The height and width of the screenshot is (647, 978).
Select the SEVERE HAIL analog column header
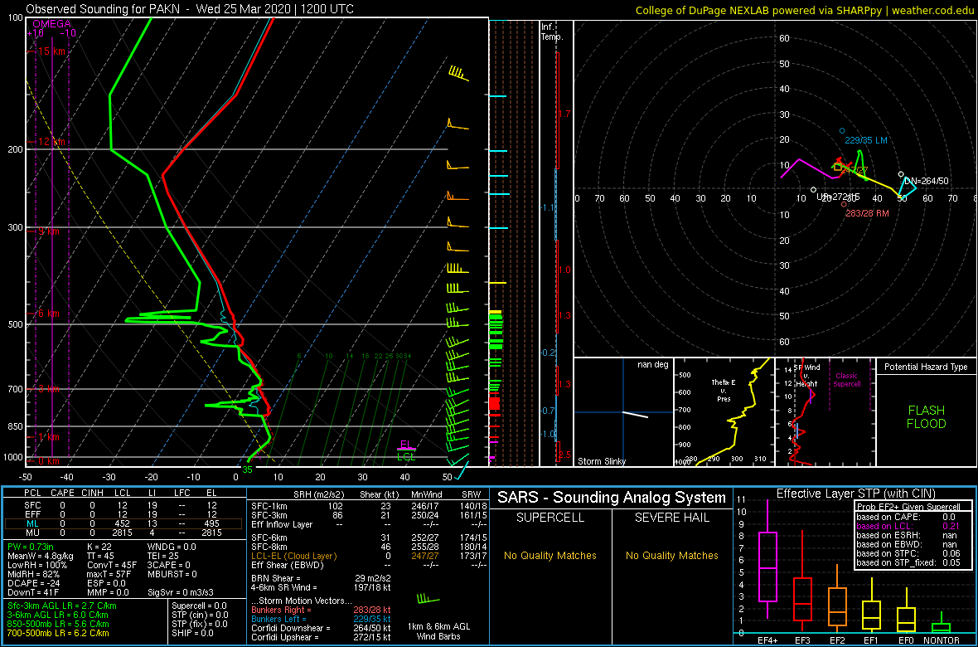coord(672,519)
